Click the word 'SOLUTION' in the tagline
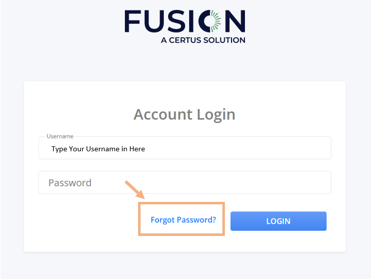Screen dimensions: 371x279 (x=225, y=40)
